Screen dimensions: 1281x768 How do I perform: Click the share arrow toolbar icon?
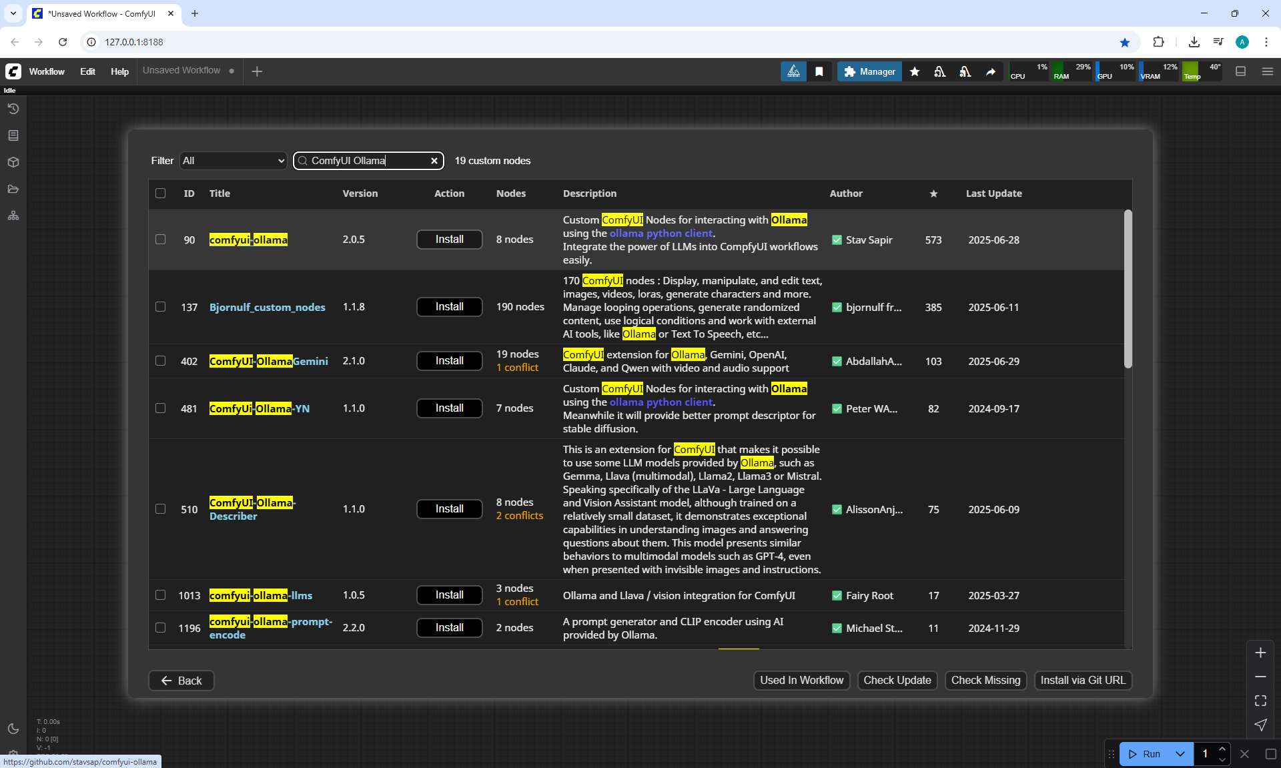click(x=991, y=71)
